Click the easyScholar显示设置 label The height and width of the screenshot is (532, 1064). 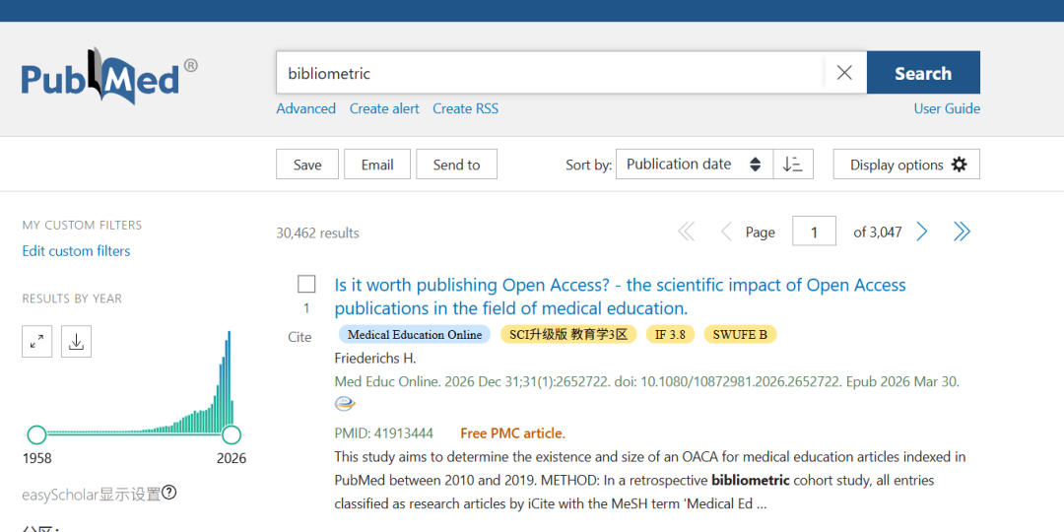point(92,494)
